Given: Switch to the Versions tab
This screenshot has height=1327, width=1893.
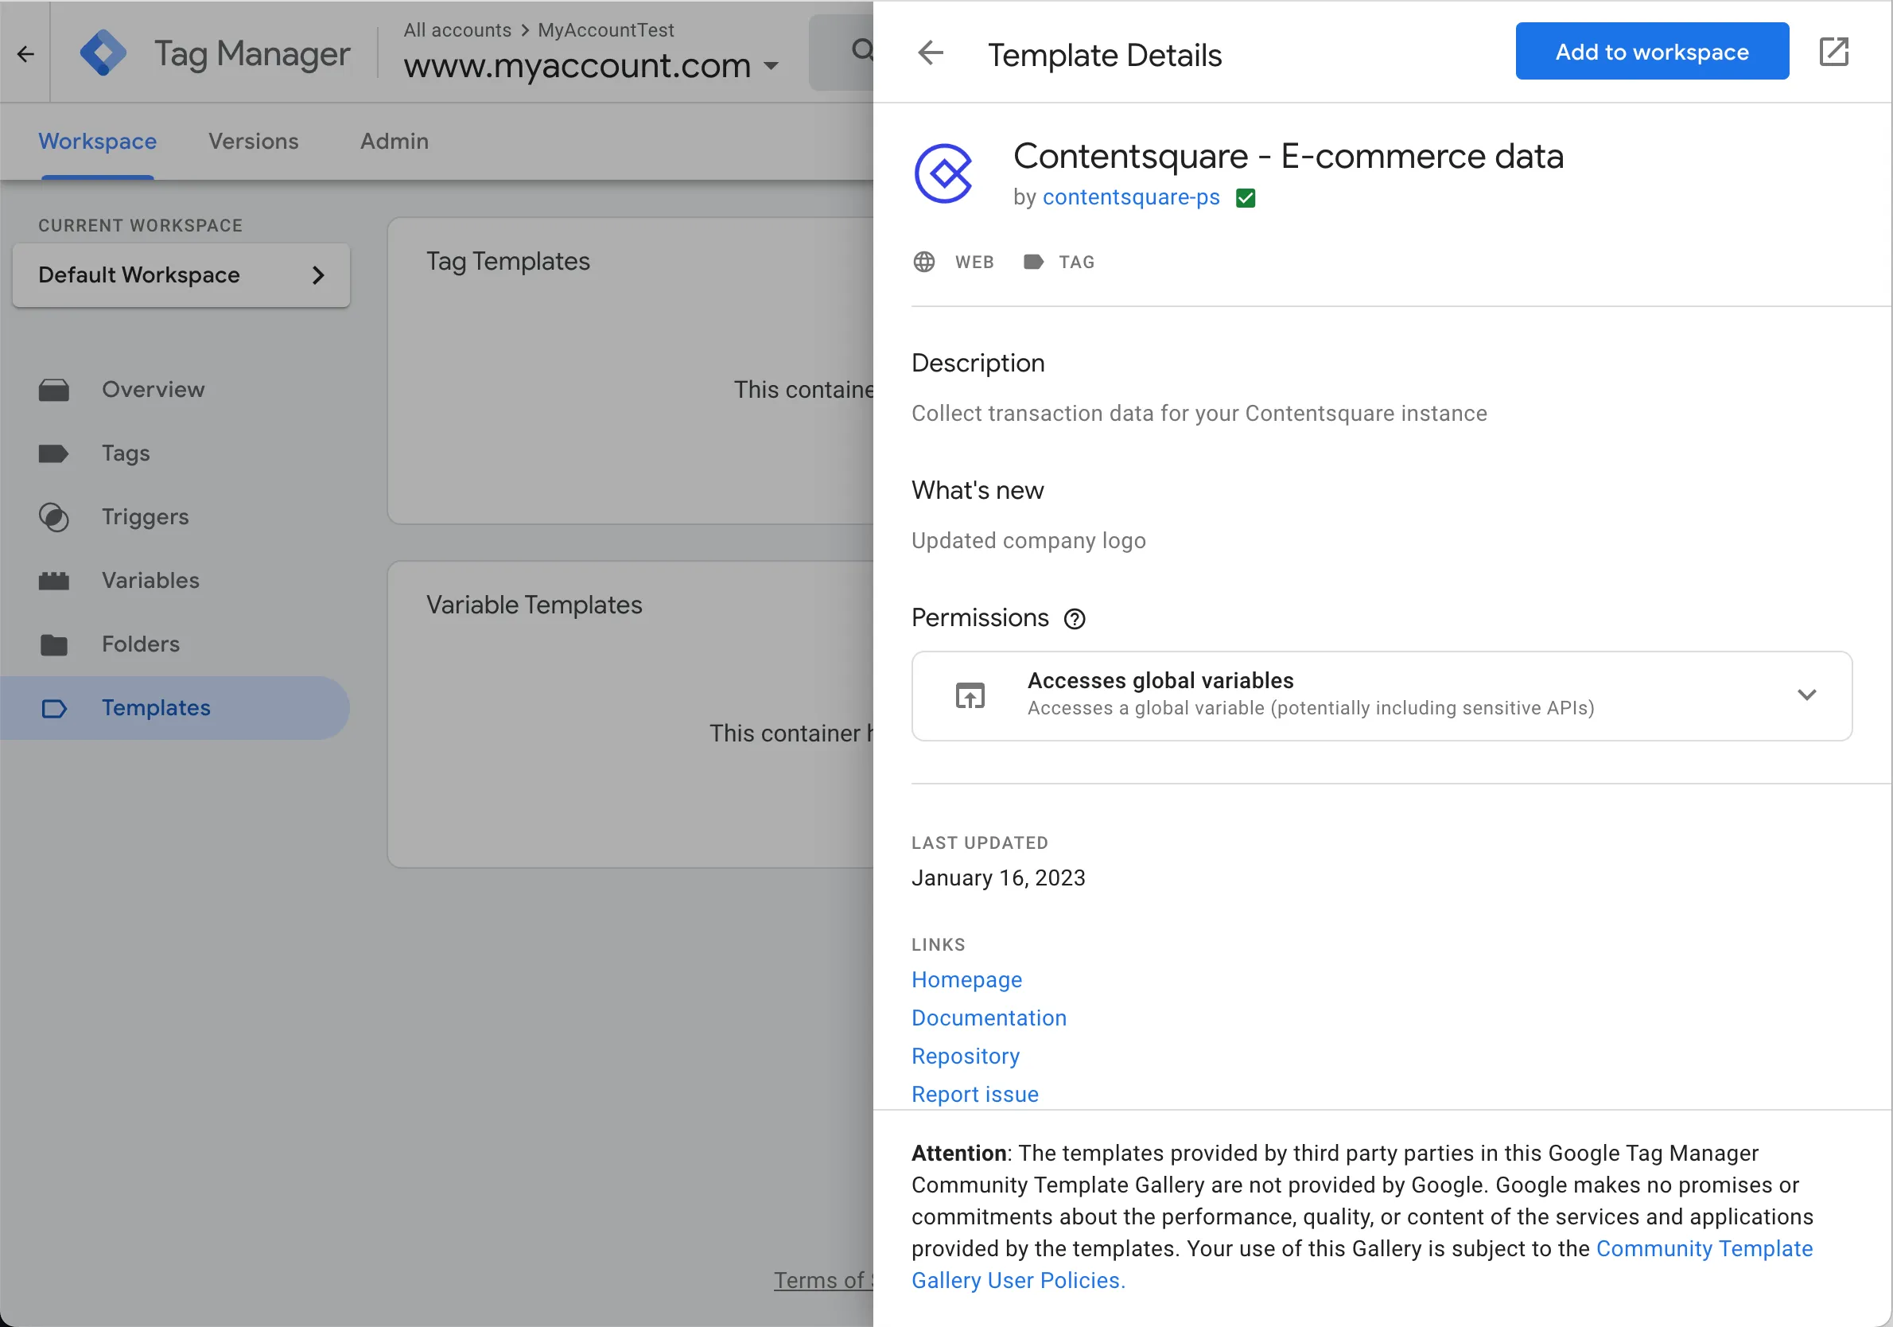Looking at the screenshot, I should (253, 141).
